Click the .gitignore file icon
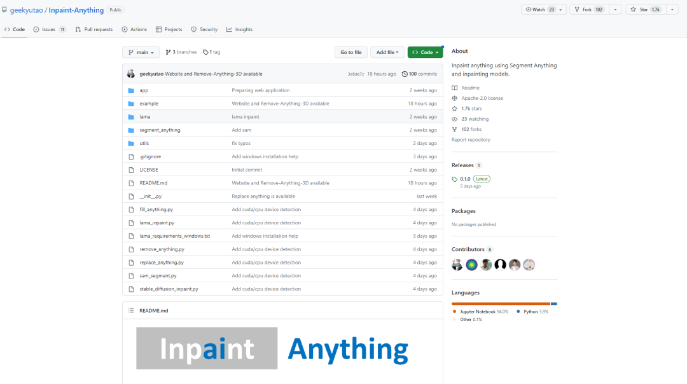Screen dimensions: 687x384 131,156
